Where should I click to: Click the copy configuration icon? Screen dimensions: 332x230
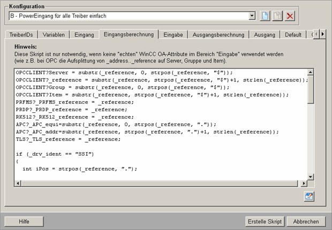(x=277, y=16)
